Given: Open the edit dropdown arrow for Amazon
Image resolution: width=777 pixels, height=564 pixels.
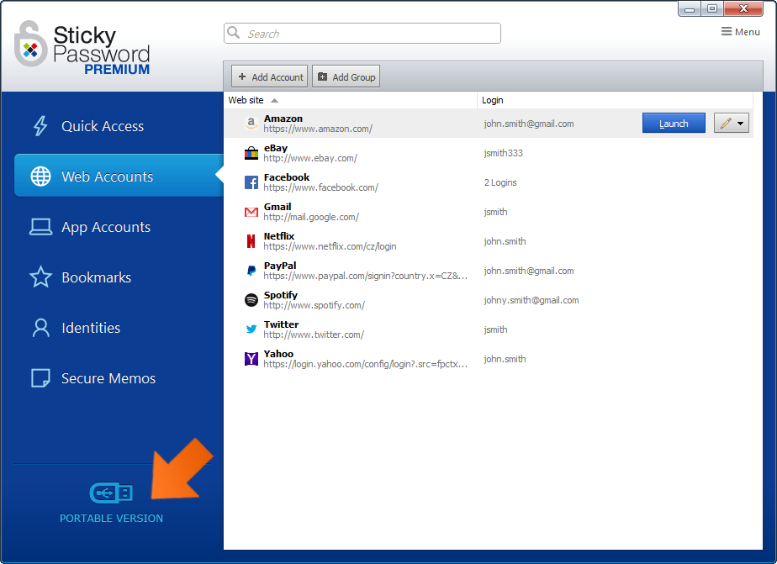Looking at the screenshot, I should click(740, 124).
